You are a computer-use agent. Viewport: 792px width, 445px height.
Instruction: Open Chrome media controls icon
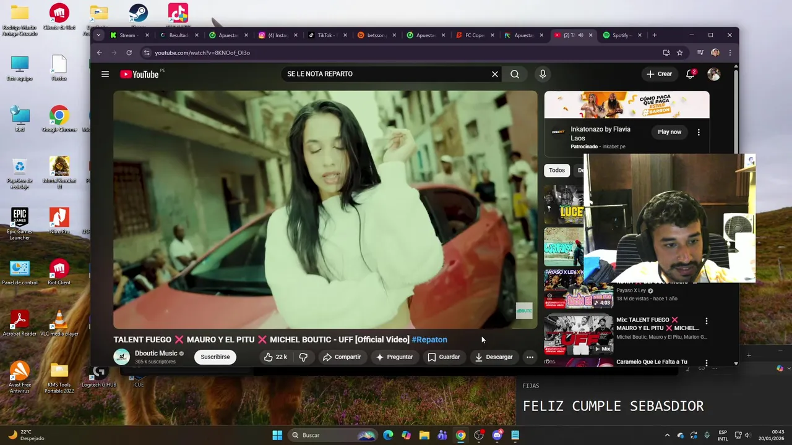pyautogui.click(x=700, y=53)
